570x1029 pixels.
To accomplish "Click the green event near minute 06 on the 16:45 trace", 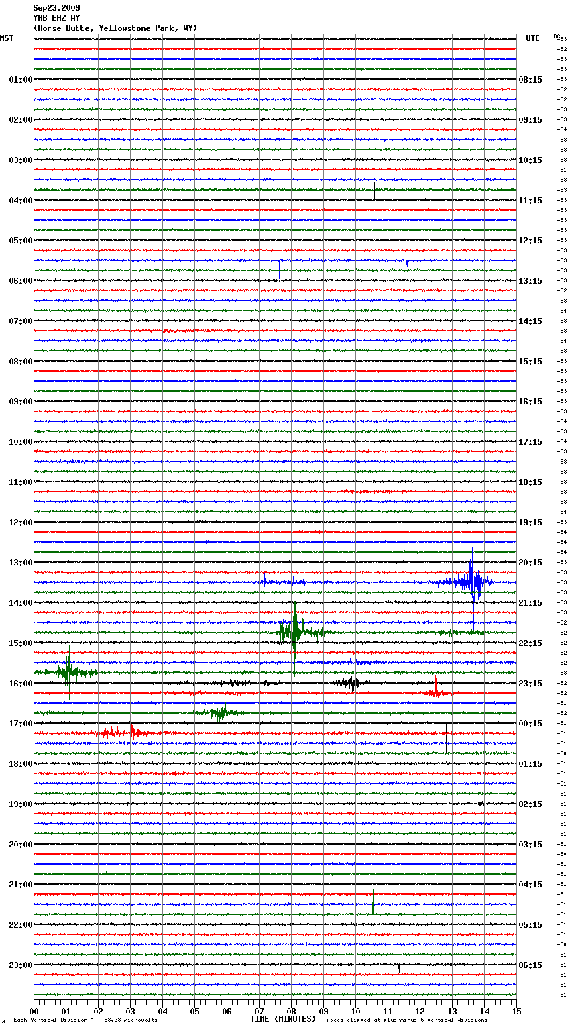I will (218, 712).
